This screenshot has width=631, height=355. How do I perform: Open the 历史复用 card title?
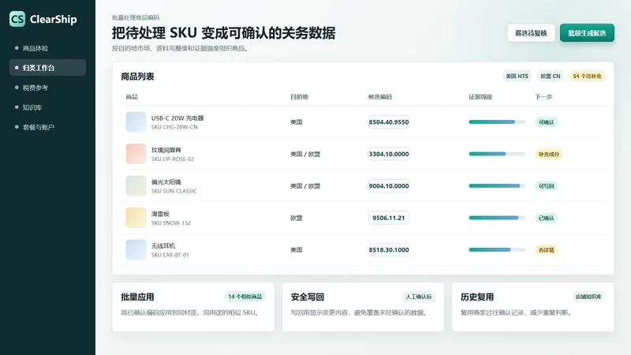pyautogui.click(x=477, y=297)
